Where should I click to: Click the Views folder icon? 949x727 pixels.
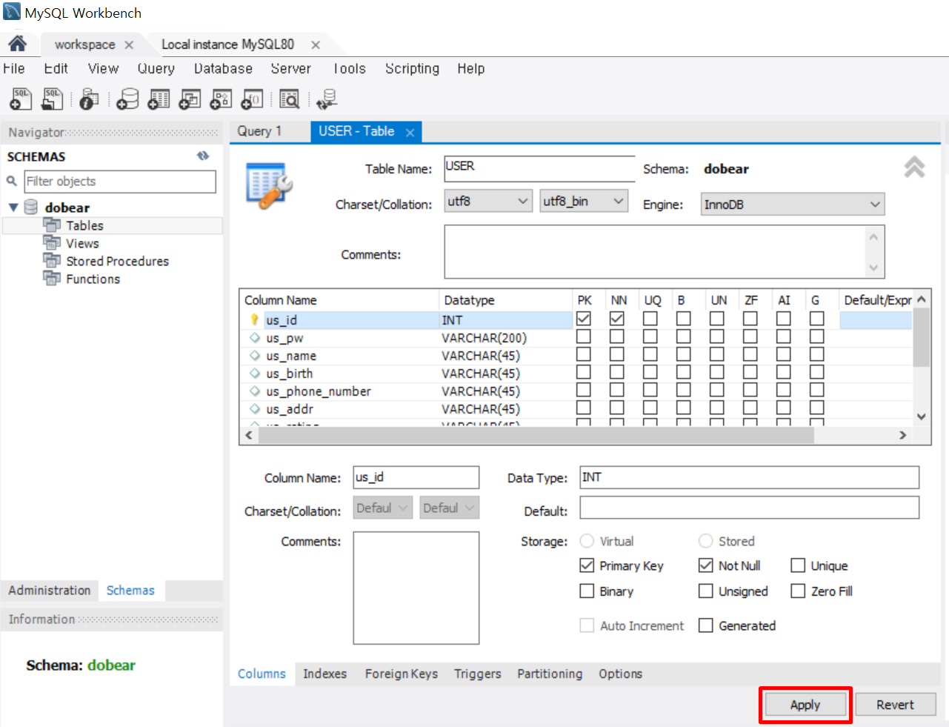[x=52, y=243]
